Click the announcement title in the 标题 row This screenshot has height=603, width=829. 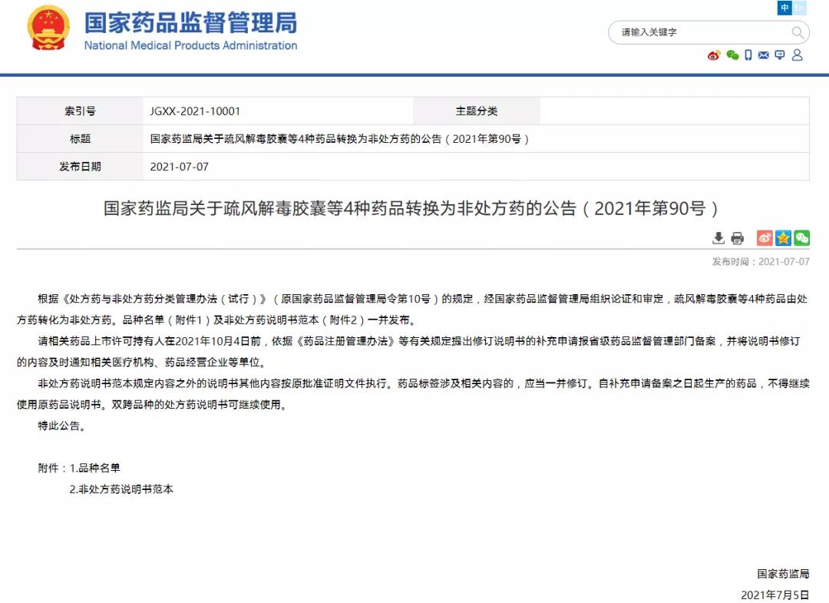[x=339, y=139]
